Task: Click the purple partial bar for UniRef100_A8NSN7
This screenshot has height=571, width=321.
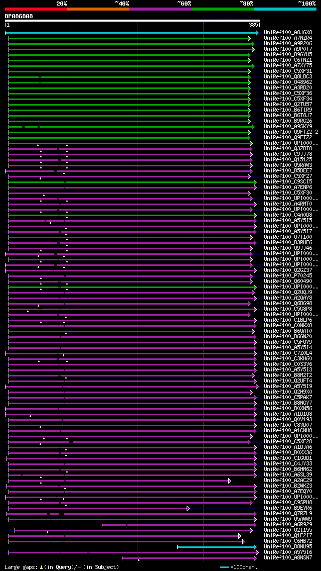Action: 189,558
